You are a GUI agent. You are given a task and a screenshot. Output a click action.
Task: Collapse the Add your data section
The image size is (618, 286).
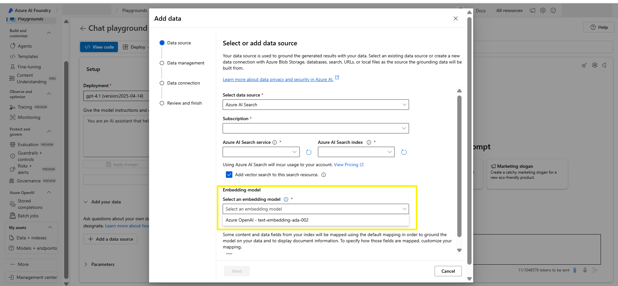(86, 202)
